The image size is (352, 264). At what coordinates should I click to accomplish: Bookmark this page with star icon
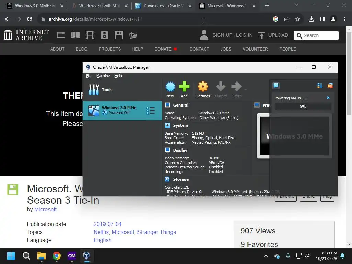pyautogui.click(x=298, y=19)
